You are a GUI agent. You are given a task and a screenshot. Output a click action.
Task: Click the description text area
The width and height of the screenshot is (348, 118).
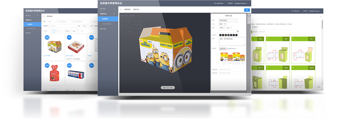[x=232, y=41]
